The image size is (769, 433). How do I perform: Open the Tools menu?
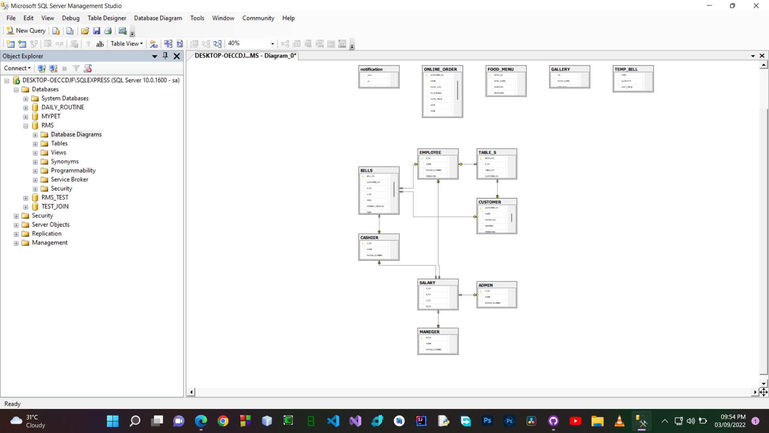(197, 18)
